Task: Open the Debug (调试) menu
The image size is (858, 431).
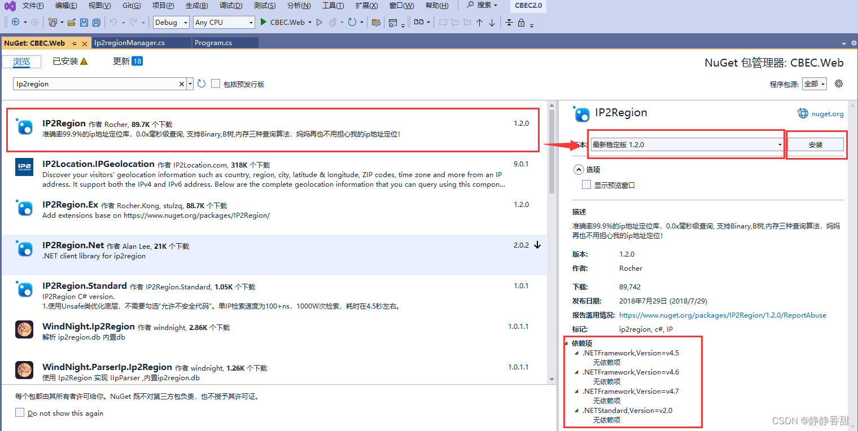Action: pos(231,6)
